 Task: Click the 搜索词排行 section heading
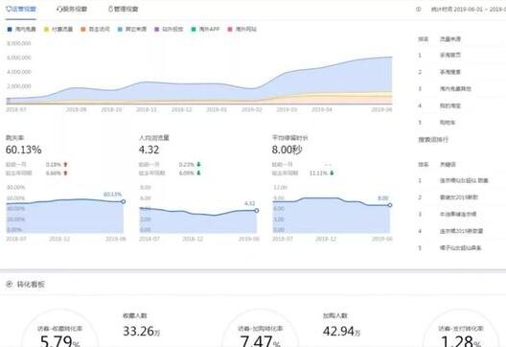pyautogui.click(x=433, y=140)
